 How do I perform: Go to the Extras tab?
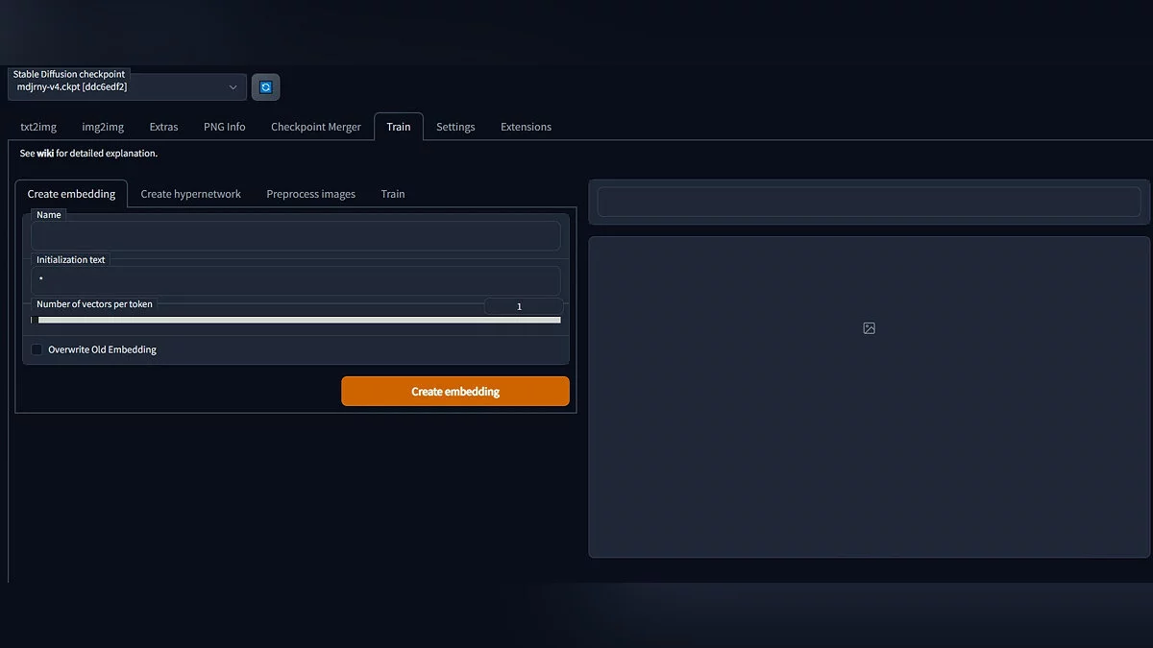(163, 127)
